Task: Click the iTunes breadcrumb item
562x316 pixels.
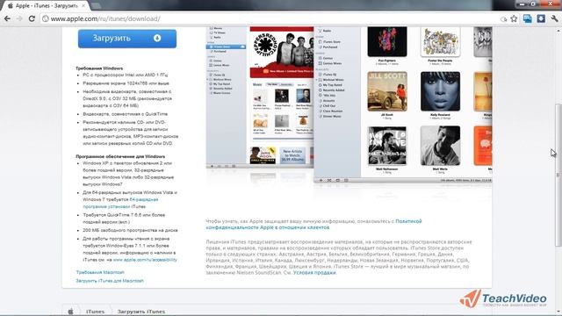Action: pos(95,312)
